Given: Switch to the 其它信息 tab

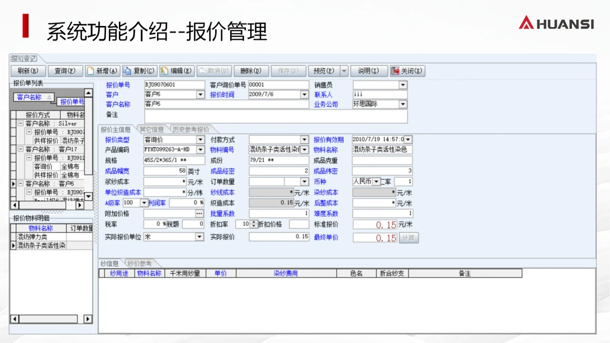Looking at the screenshot, I should [x=152, y=129].
